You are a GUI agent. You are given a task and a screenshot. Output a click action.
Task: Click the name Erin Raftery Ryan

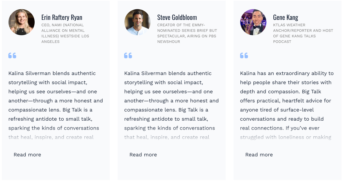(62, 17)
